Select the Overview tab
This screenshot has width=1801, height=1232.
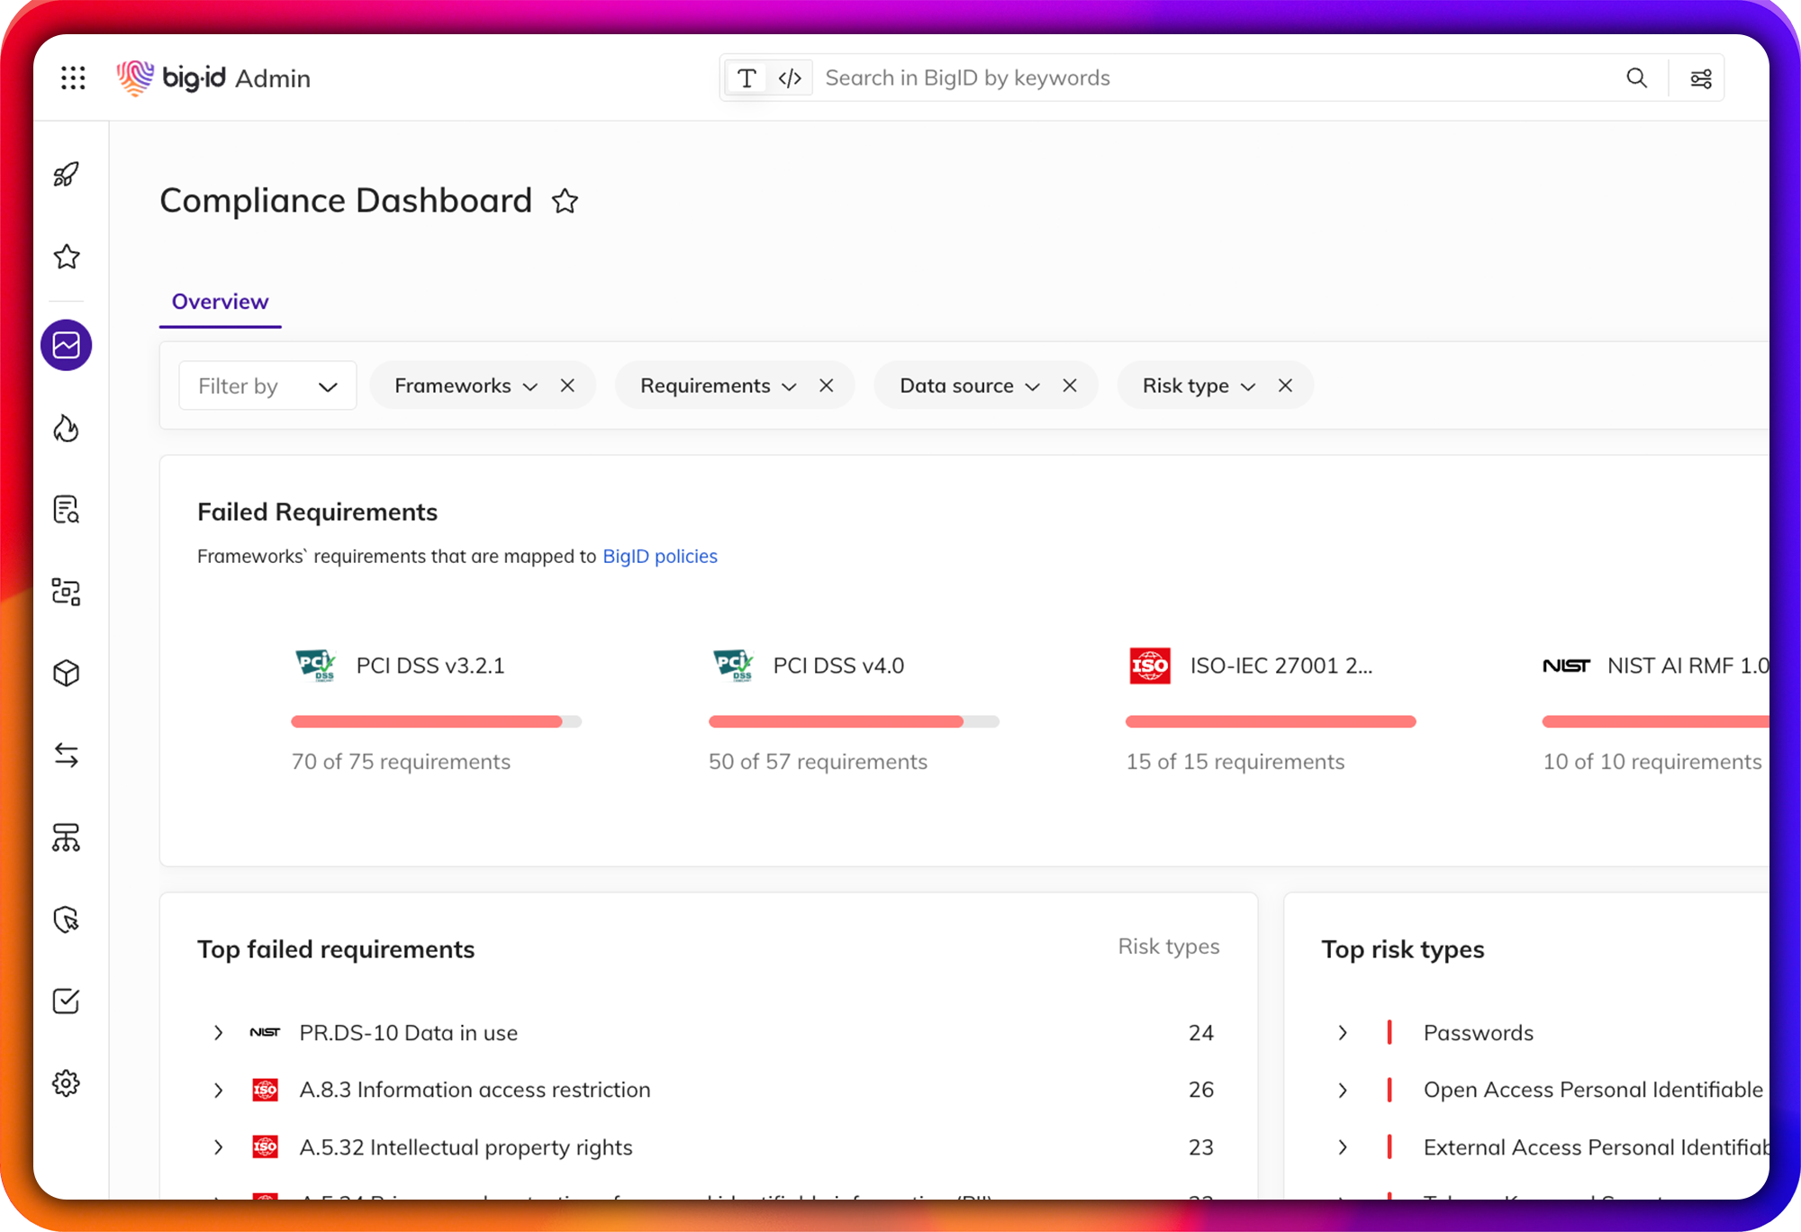tap(220, 302)
